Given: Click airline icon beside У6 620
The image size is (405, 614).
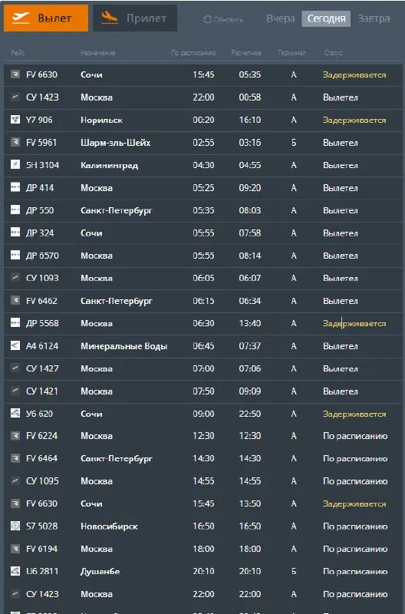Looking at the screenshot, I should click(x=15, y=413).
